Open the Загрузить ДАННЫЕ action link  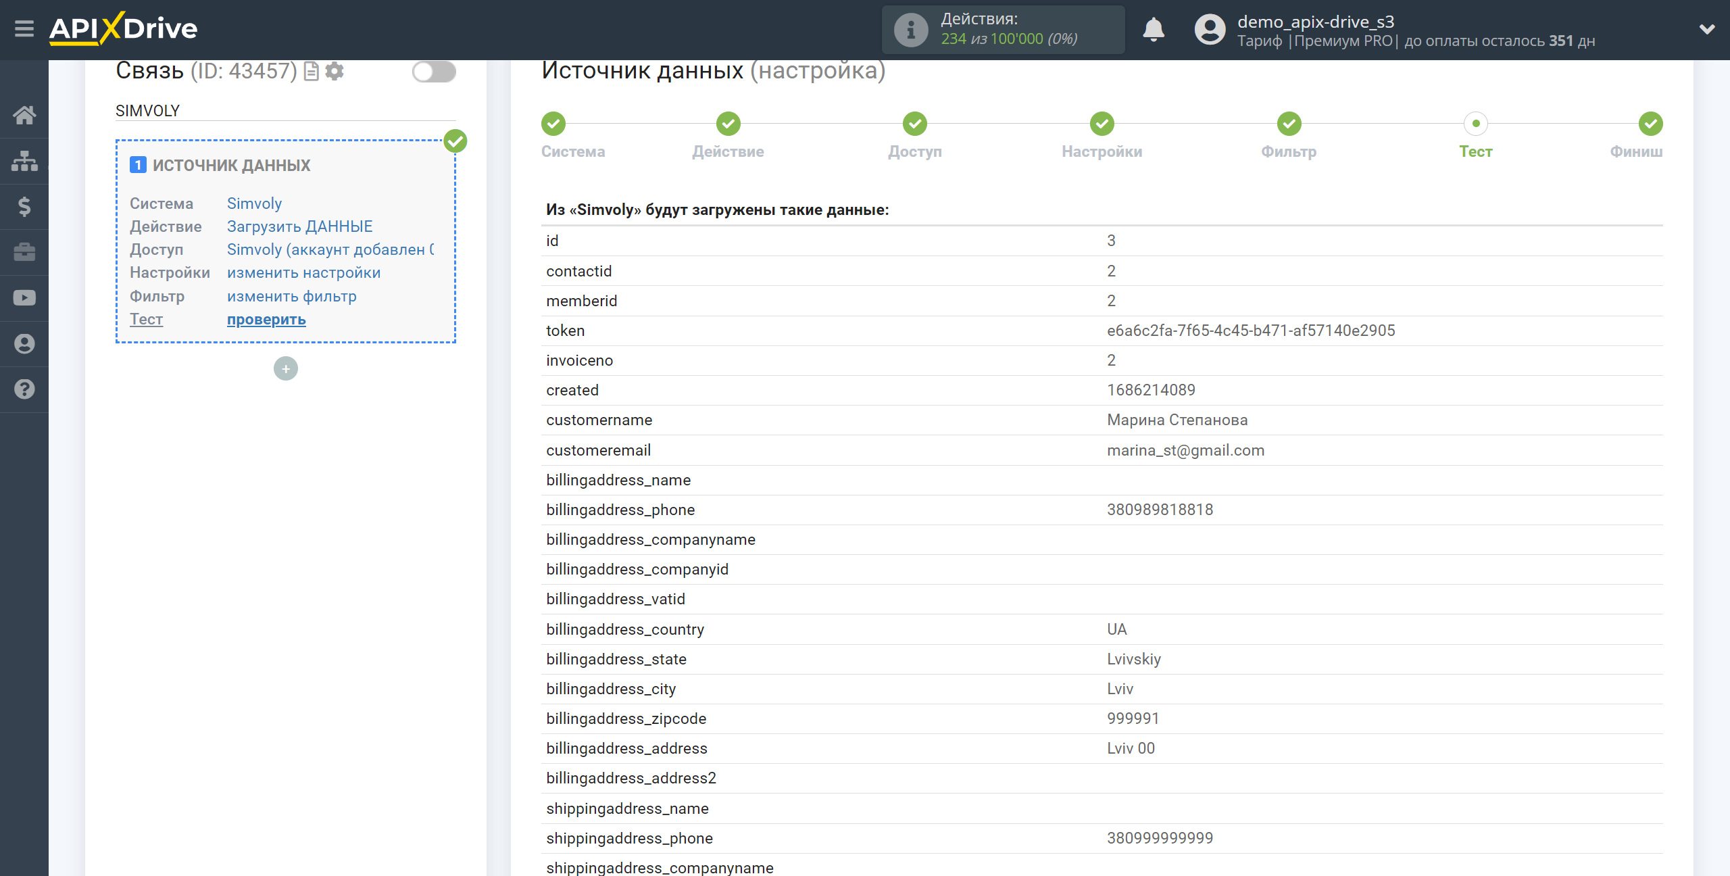[299, 226]
